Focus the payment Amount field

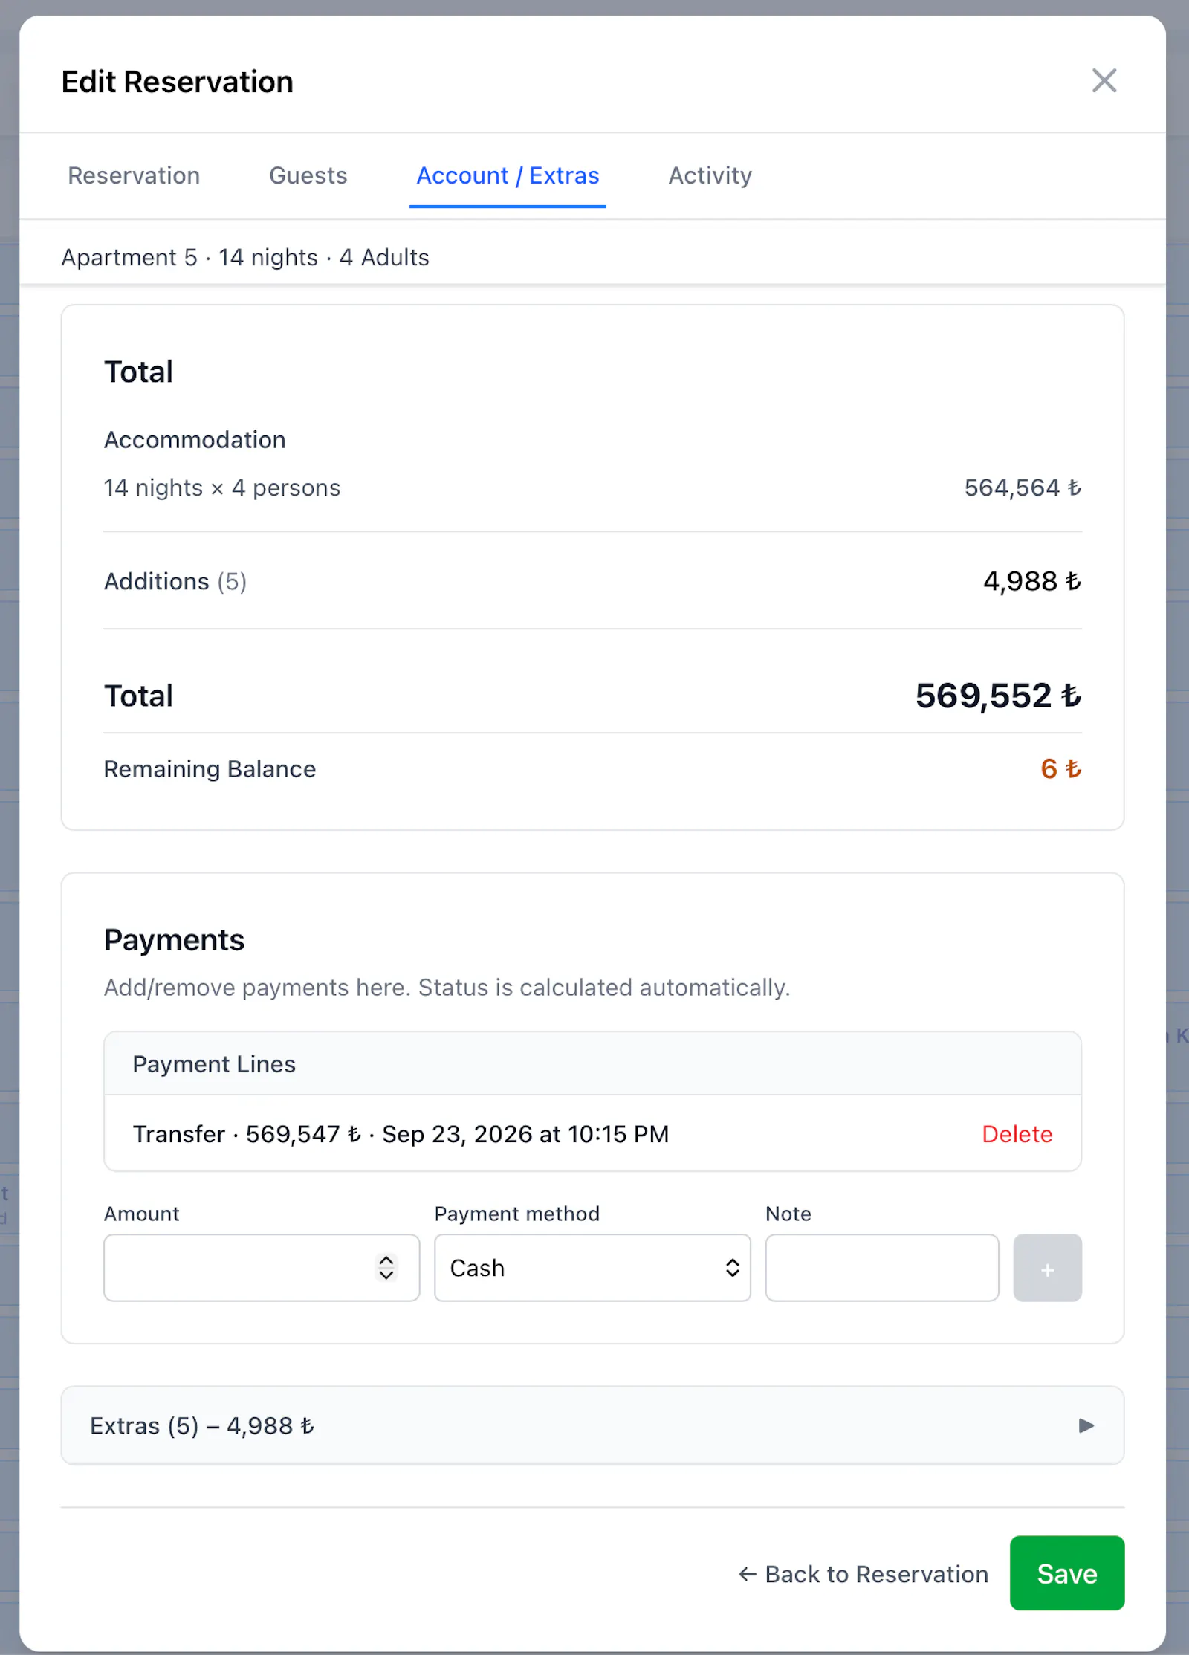click(262, 1268)
